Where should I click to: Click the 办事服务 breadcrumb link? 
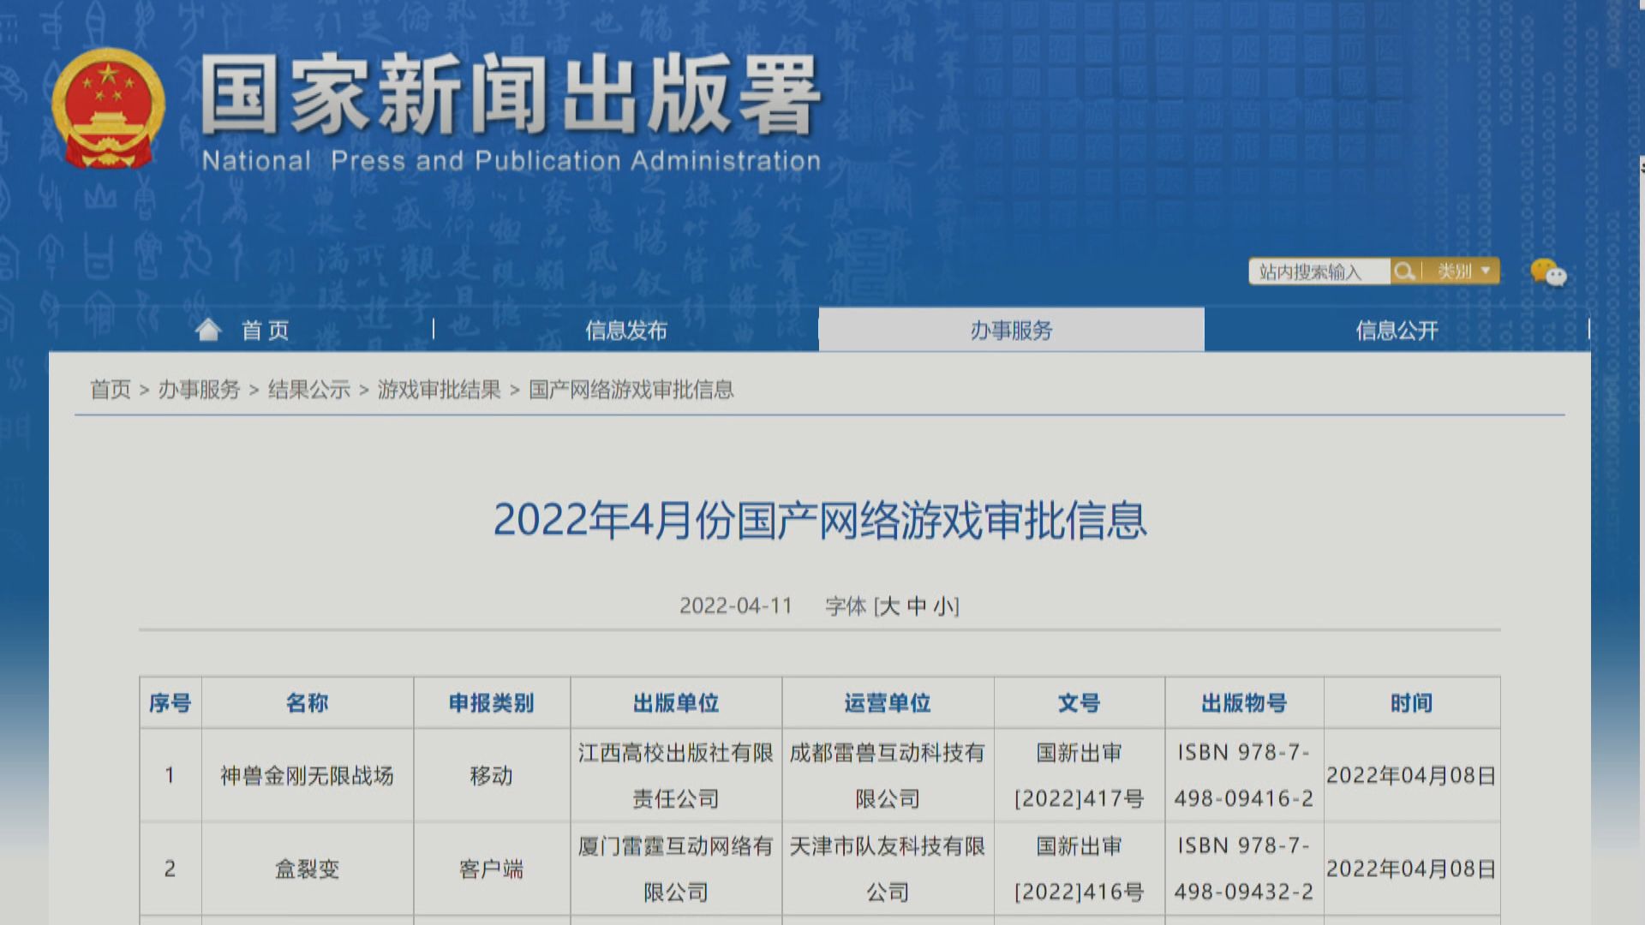click(199, 390)
